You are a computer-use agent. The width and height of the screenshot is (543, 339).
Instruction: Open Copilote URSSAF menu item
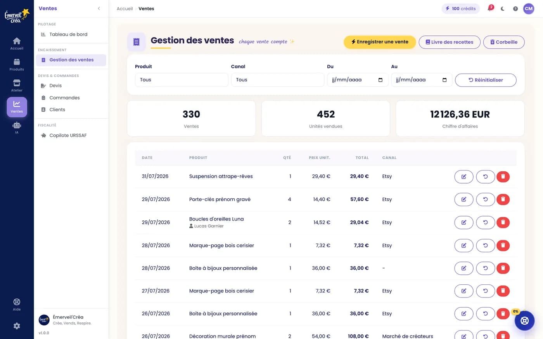[x=71, y=135]
